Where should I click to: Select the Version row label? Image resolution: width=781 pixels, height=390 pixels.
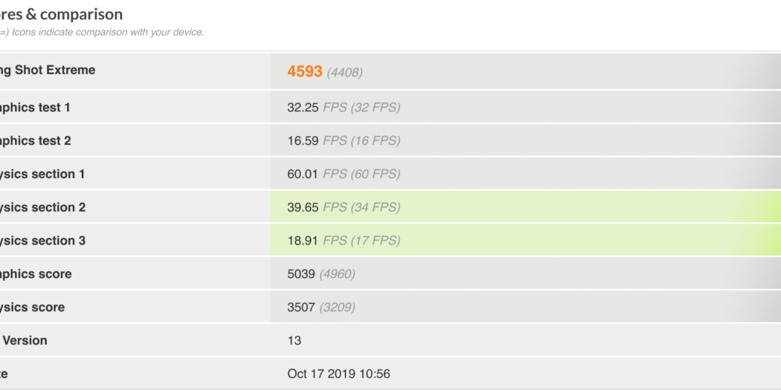tap(25, 341)
